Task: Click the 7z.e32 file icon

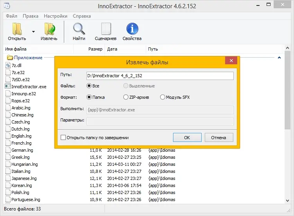Action: tap(8, 73)
